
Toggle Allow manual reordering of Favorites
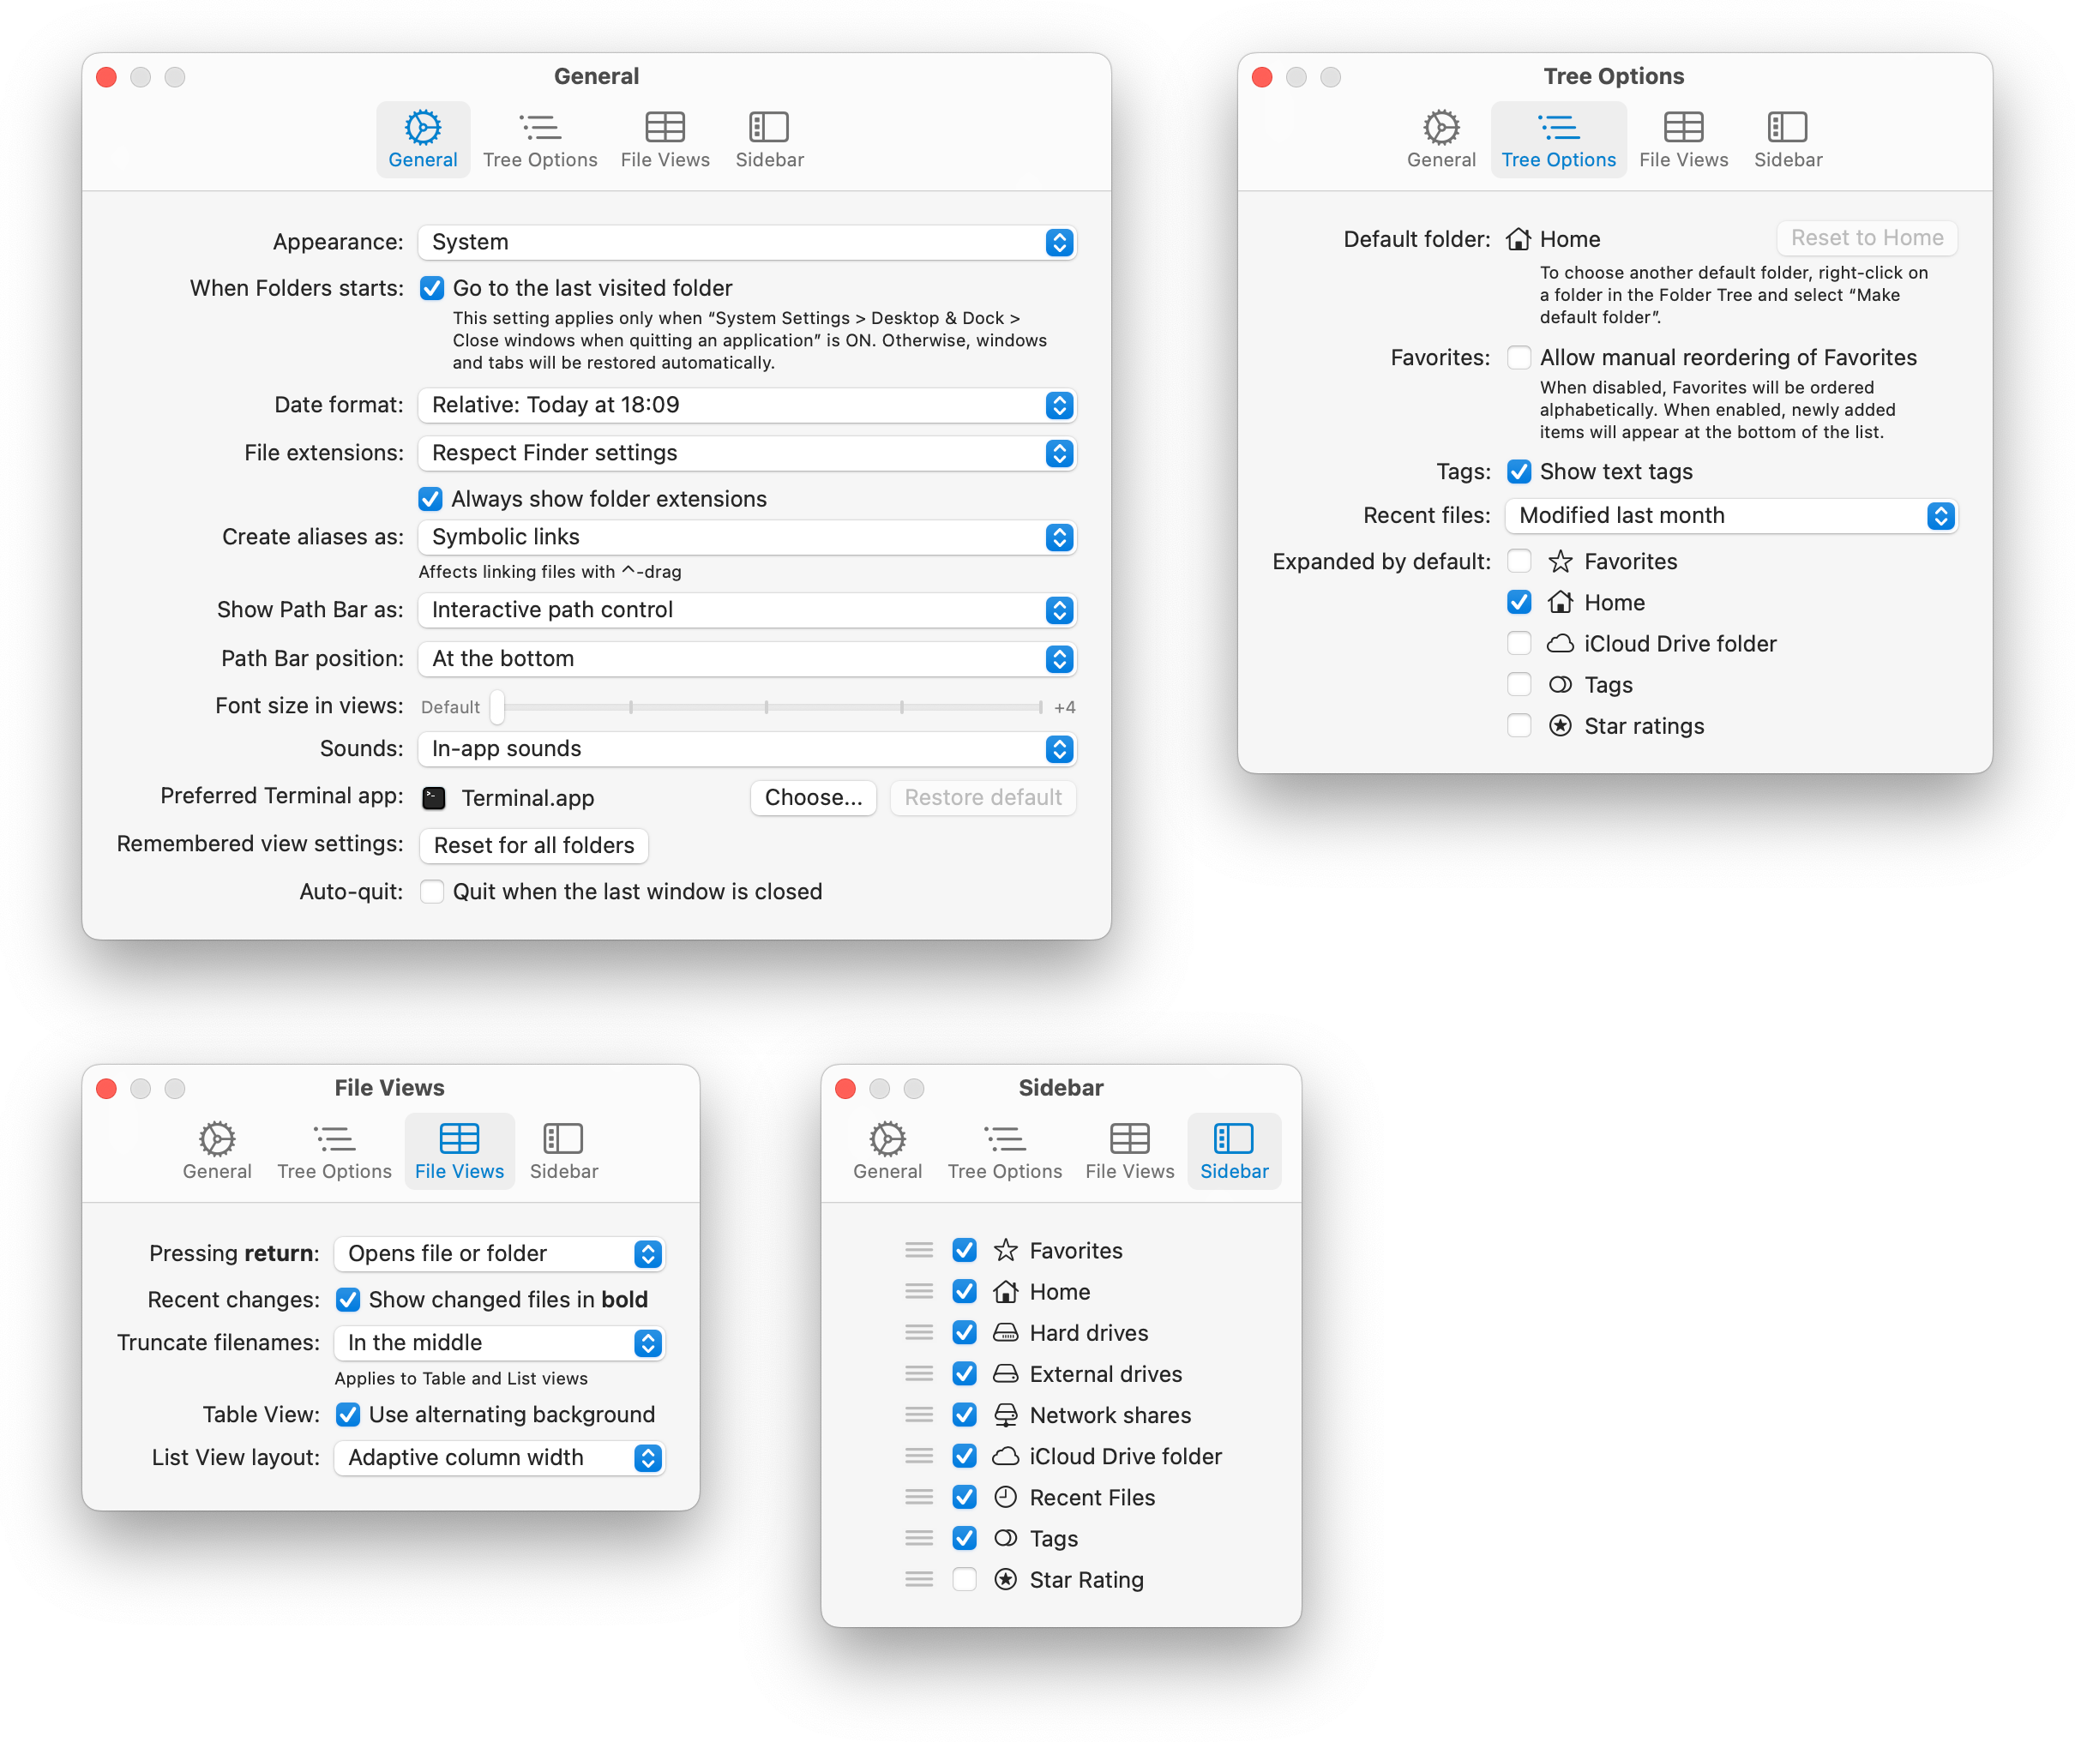coord(1519,357)
